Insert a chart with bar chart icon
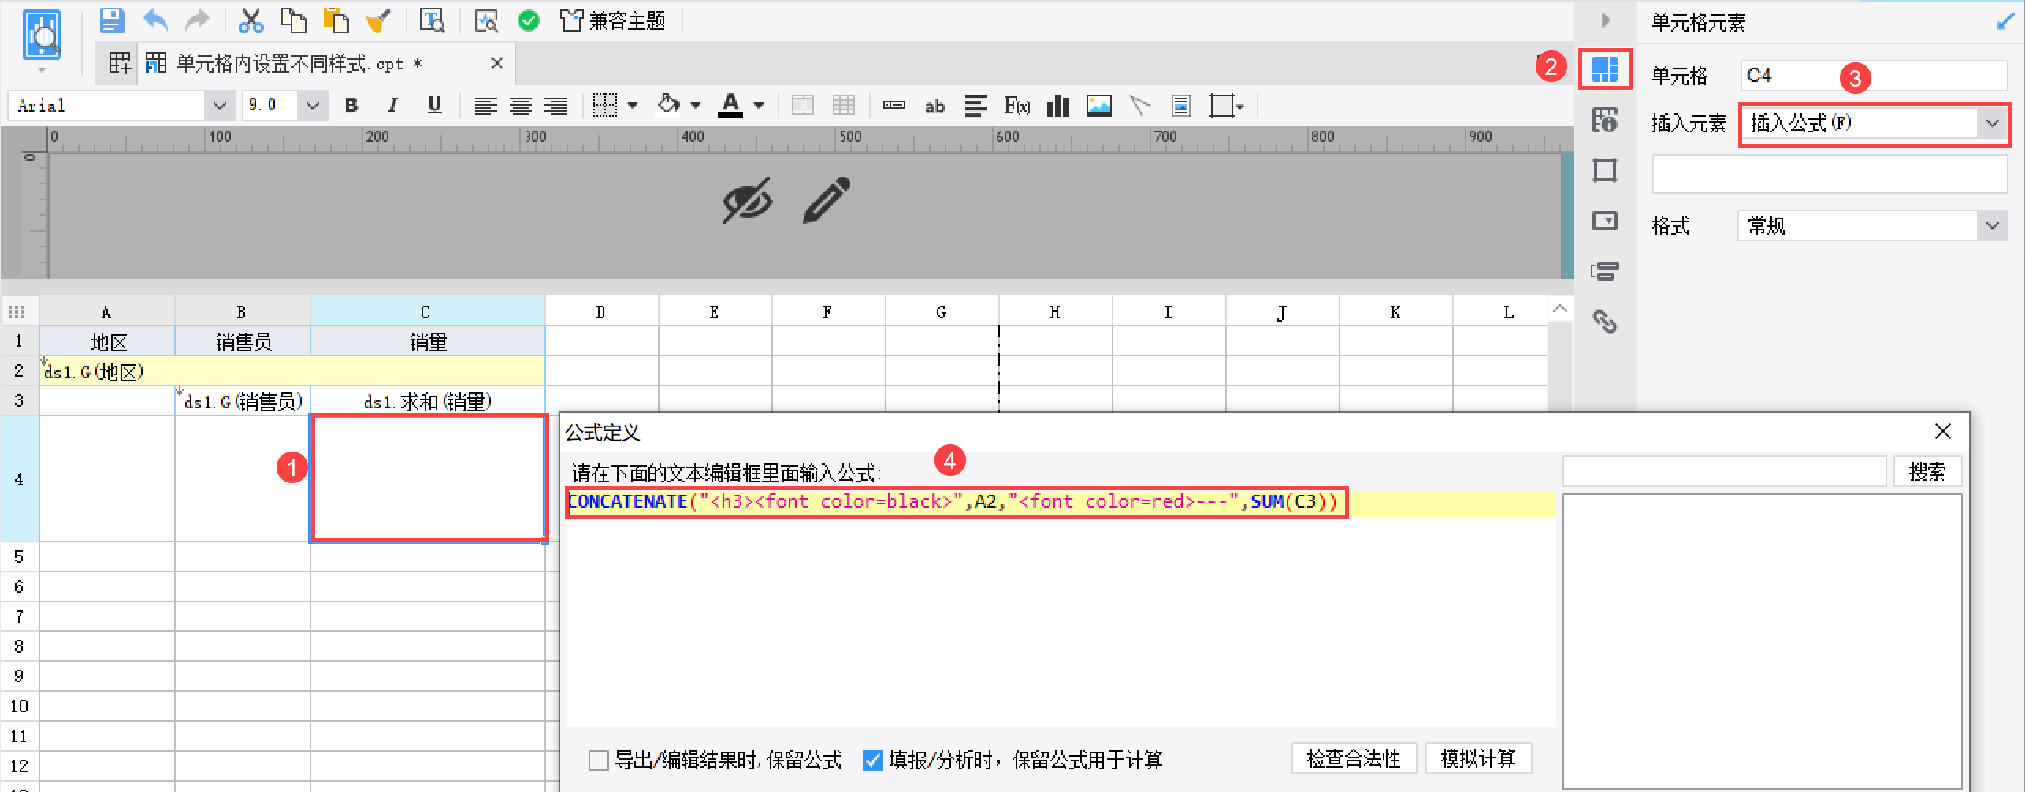This screenshot has width=2025, height=792. (x=1057, y=106)
